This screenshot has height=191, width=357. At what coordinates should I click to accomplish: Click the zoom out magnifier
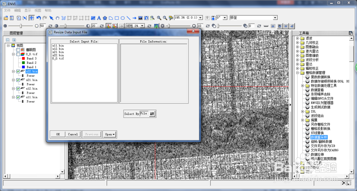click(x=165, y=18)
